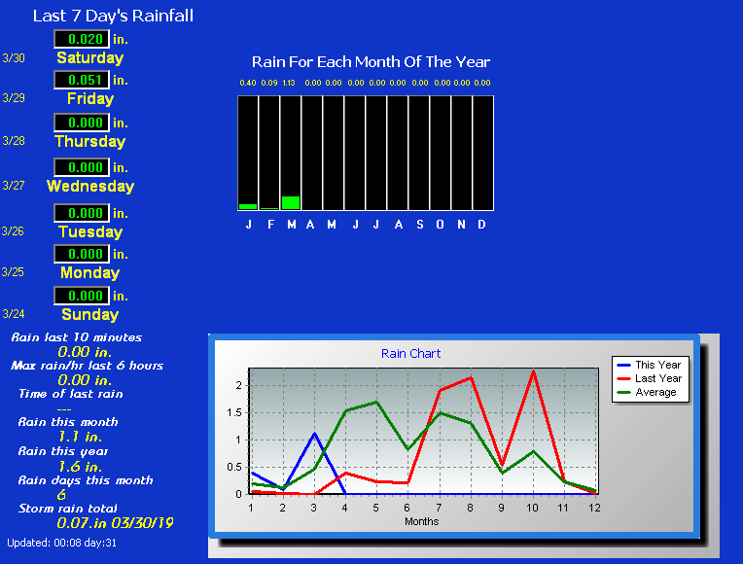Screen dimensions: 743x564
Task: Click the Friday day label
Action: [90, 98]
